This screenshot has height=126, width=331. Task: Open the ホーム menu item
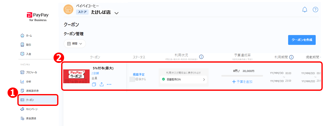click(x=29, y=36)
